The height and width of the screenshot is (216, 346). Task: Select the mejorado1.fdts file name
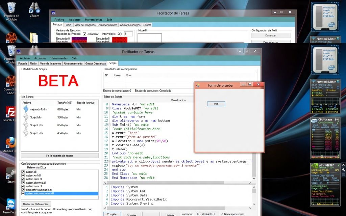[39, 109]
